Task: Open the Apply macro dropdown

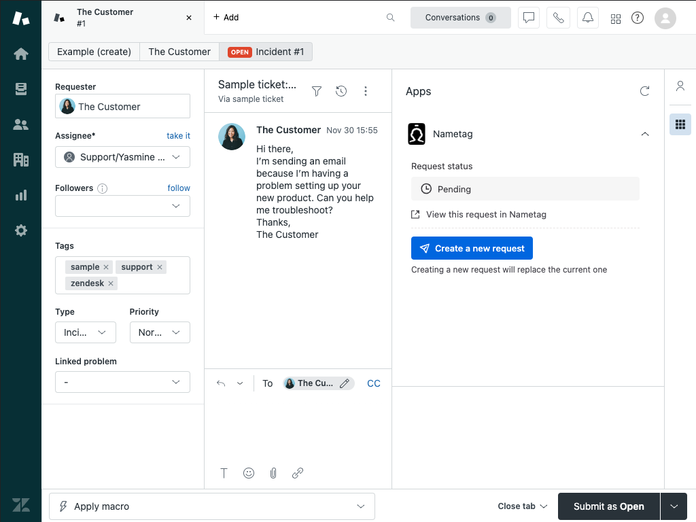Action: point(212,506)
